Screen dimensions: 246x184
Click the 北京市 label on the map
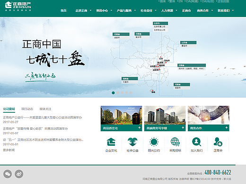click(x=160, y=23)
